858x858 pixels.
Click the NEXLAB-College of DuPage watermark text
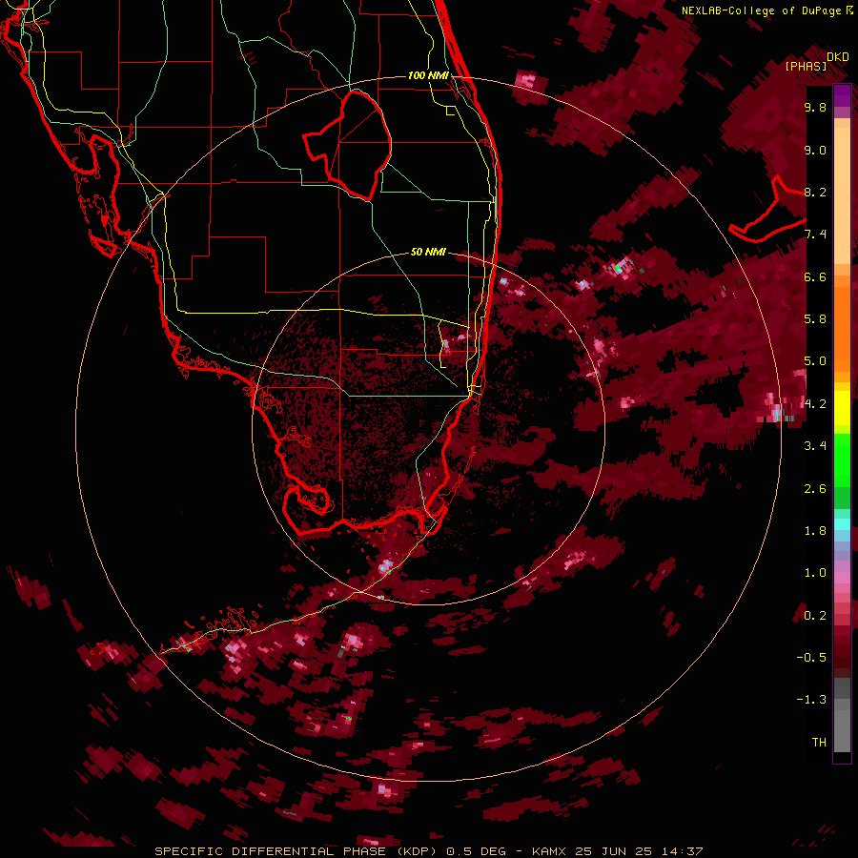coord(766,10)
